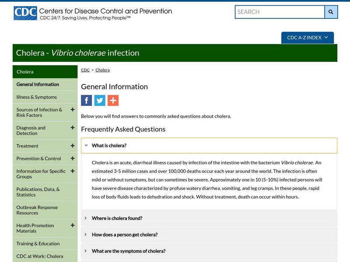Open Treatment sidebar link
The width and height of the screenshot is (350, 262).
27,146
